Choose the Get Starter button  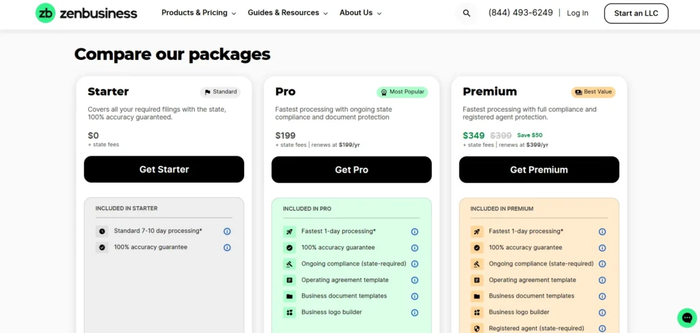click(x=164, y=169)
